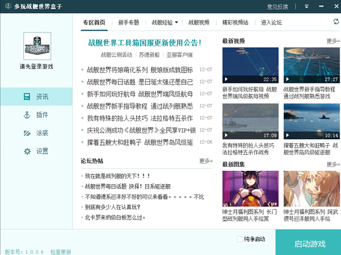
Task: Open the 进入论坛 tab
Action: tap(271, 23)
